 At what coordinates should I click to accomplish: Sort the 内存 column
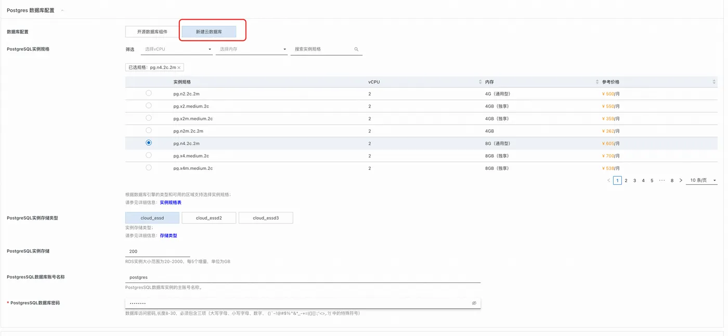(597, 82)
